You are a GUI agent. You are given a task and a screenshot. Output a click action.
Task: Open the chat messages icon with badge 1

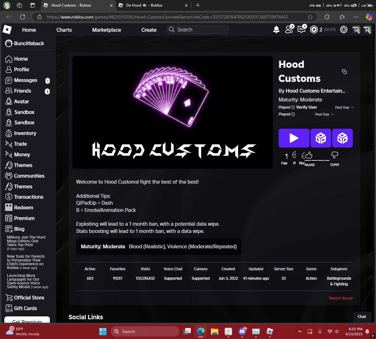(x=301, y=30)
